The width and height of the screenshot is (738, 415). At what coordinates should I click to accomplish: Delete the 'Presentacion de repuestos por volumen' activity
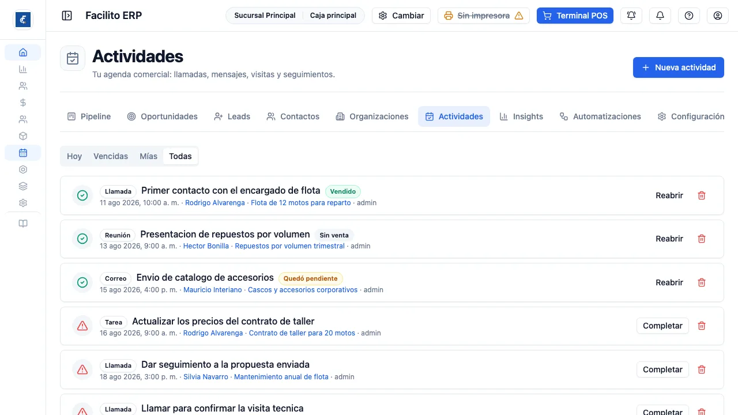pos(702,239)
